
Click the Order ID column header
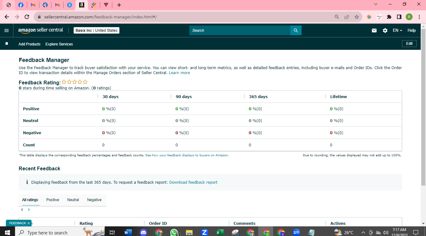[158, 223]
